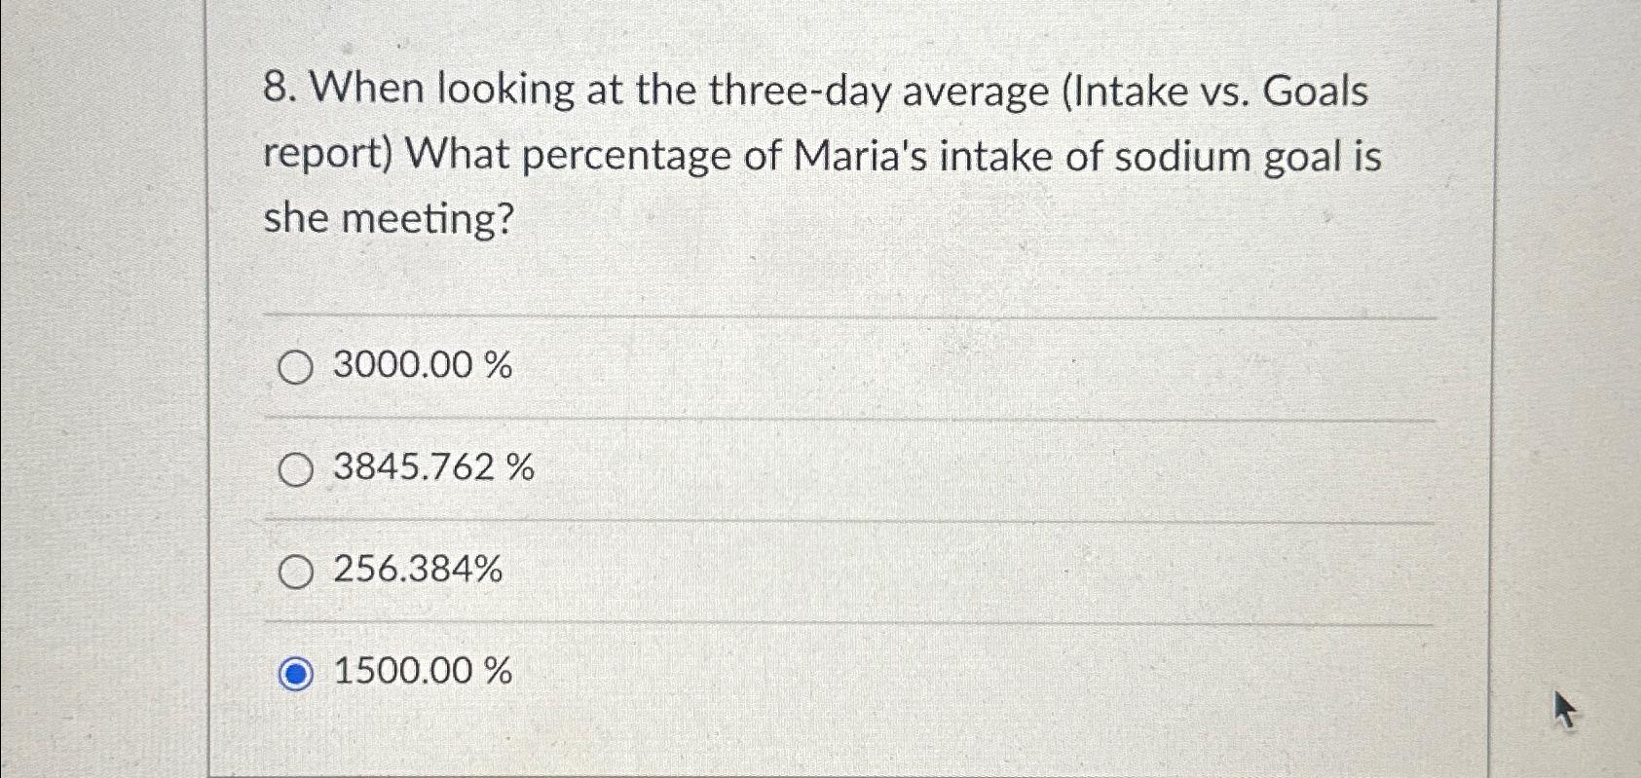The width and height of the screenshot is (1641, 778).
Task: Click the gray margin left of the card
Action: coord(103,389)
